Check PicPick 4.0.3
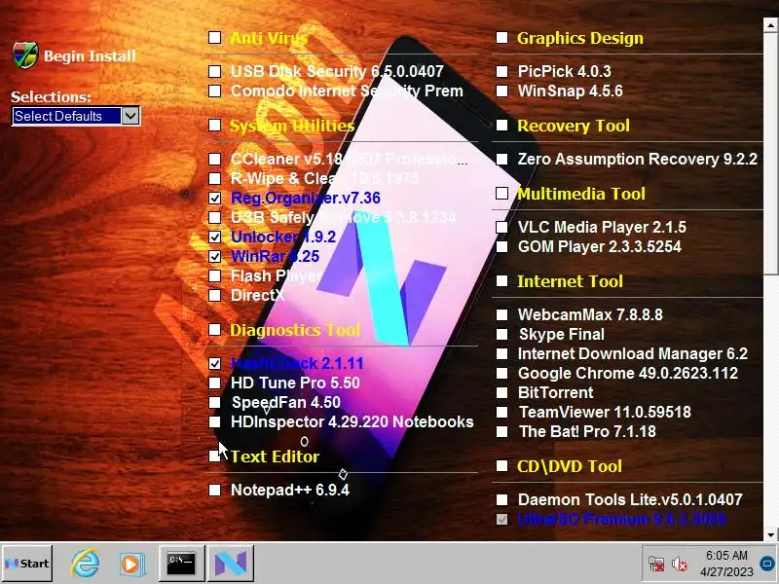Image resolution: width=779 pixels, height=584 pixels. (502, 71)
